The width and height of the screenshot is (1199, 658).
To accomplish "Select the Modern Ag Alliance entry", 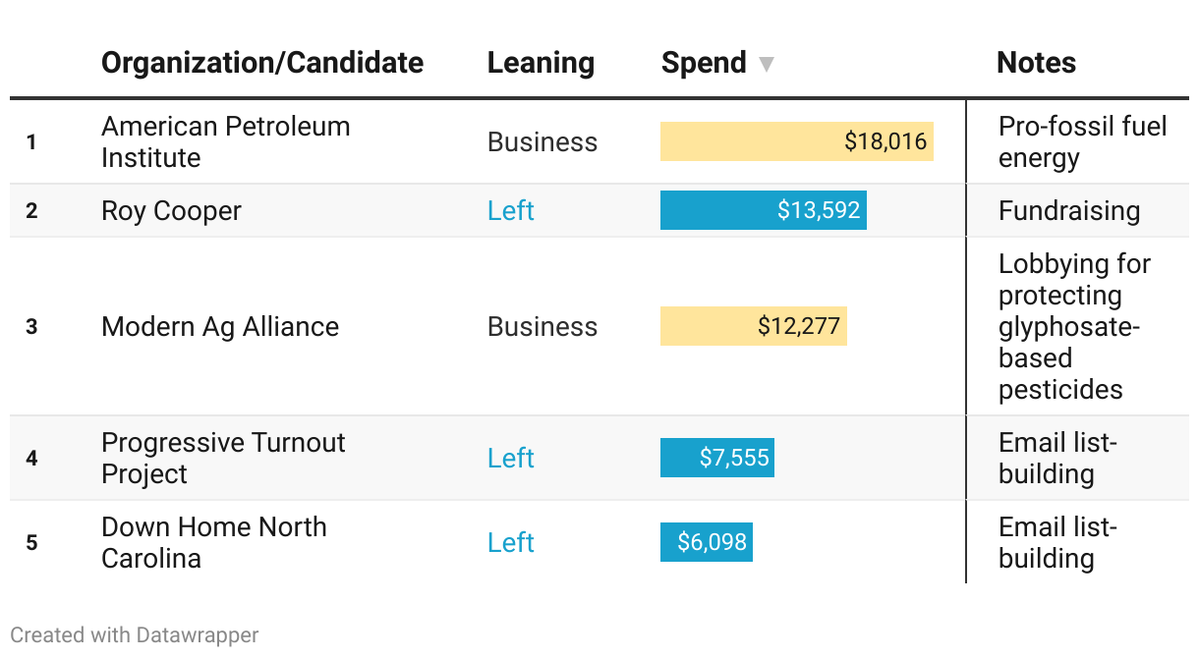I will pos(220,327).
